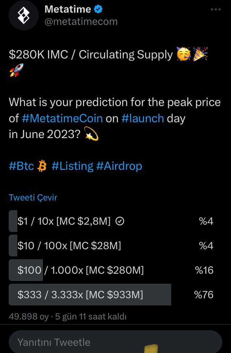Image resolution: width=231 pixels, height=353 pixels.
Task: Focus the Yanıtını Tweetle reply field
Action: pos(115,342)
